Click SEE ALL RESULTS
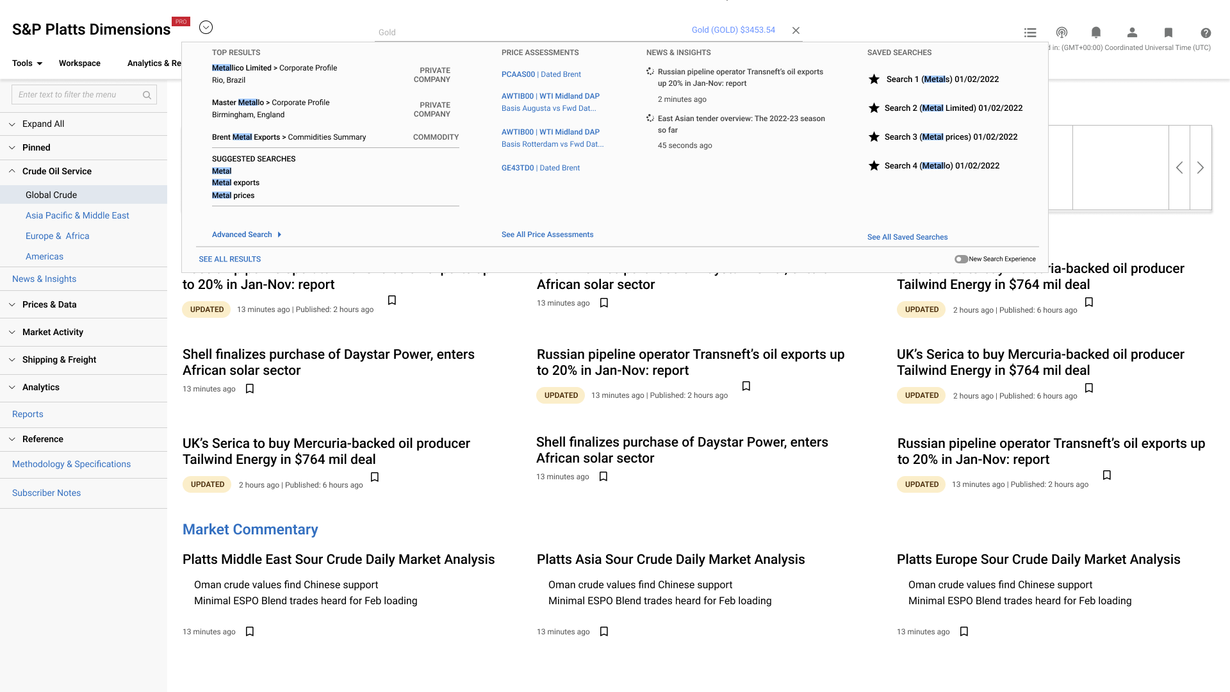 tap(230, 259)
